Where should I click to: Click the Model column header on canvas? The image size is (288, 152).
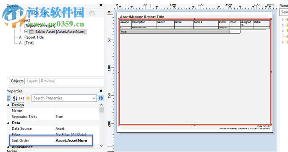[178, 22]
